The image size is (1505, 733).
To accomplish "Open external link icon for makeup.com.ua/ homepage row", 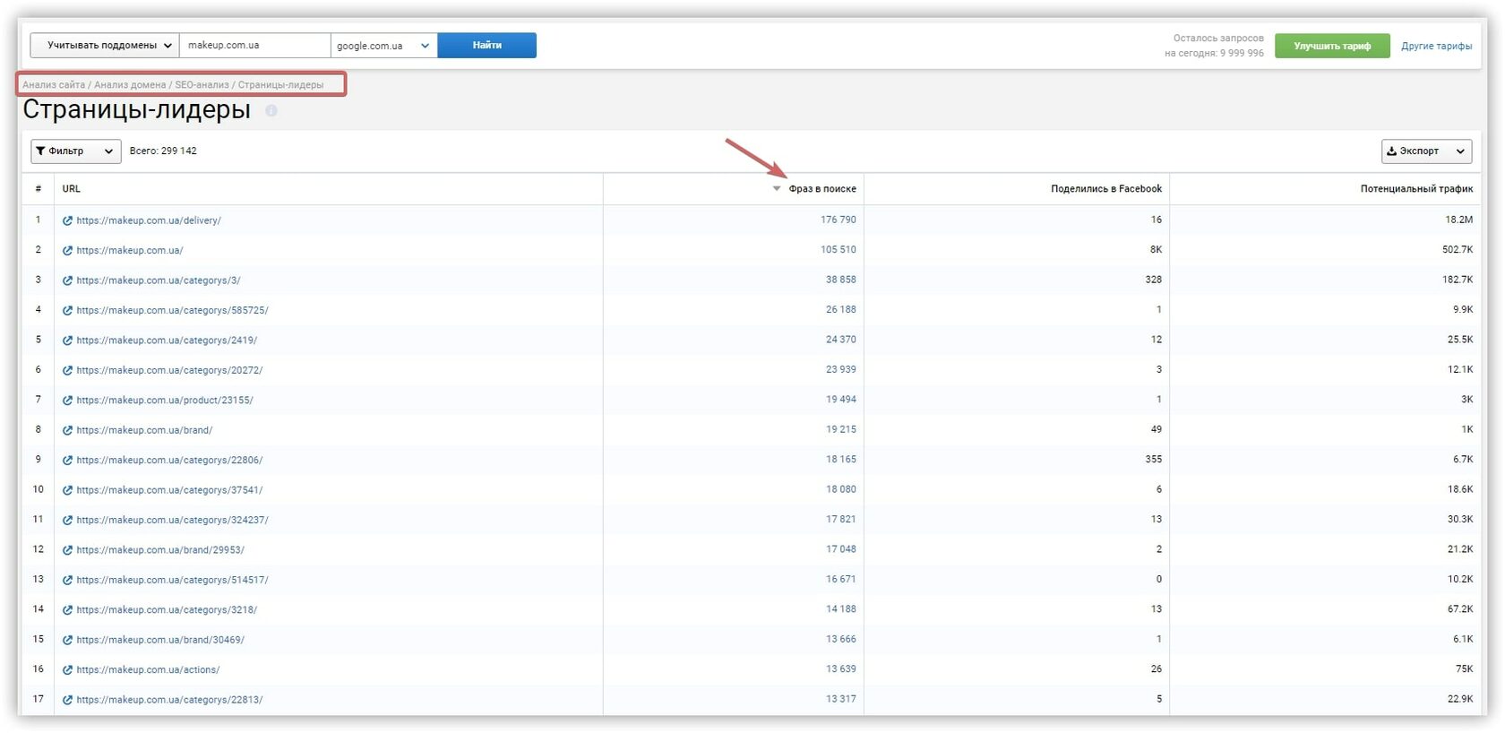I will (67, 251).
